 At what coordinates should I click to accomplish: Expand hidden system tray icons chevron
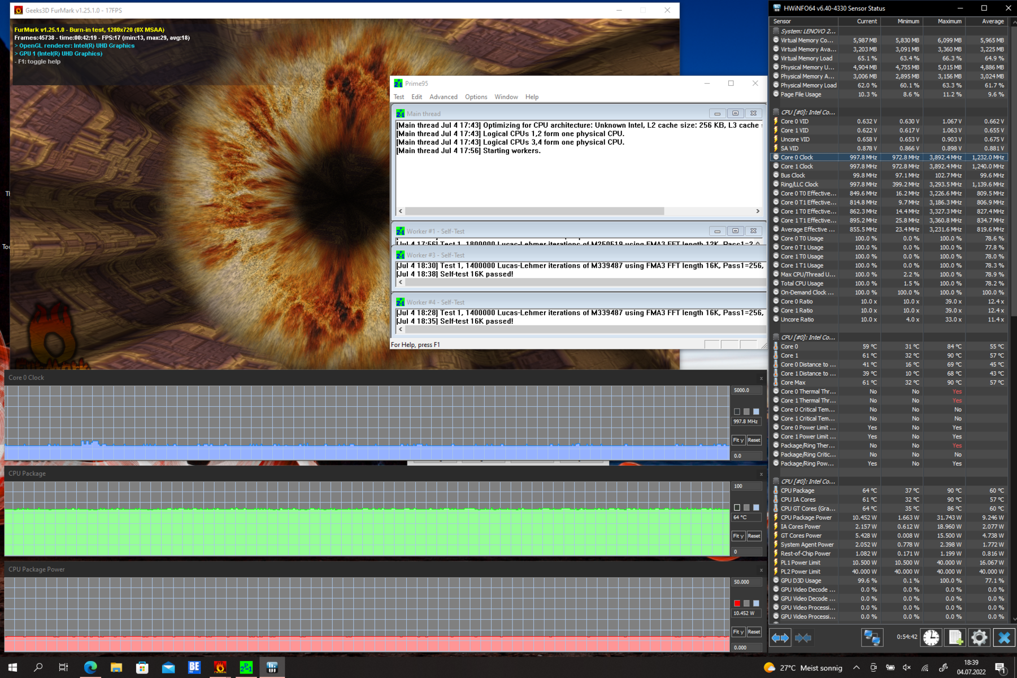pyautogui.click(x=857, y=668)
